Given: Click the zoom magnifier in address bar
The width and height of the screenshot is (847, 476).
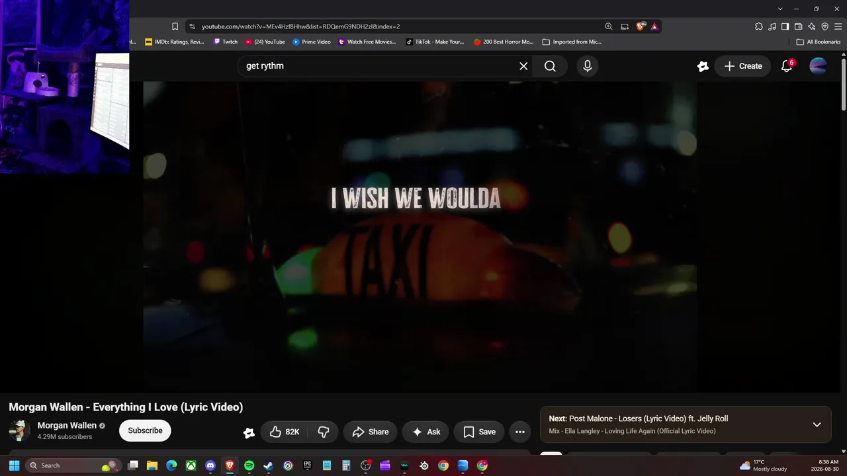Looking at the screenshot, I should click(x=608, y=26).
